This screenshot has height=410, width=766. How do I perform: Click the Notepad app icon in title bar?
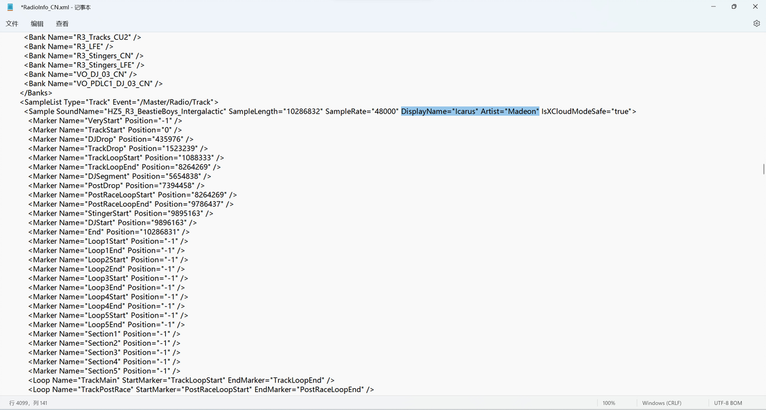click(x=10, y=7)
